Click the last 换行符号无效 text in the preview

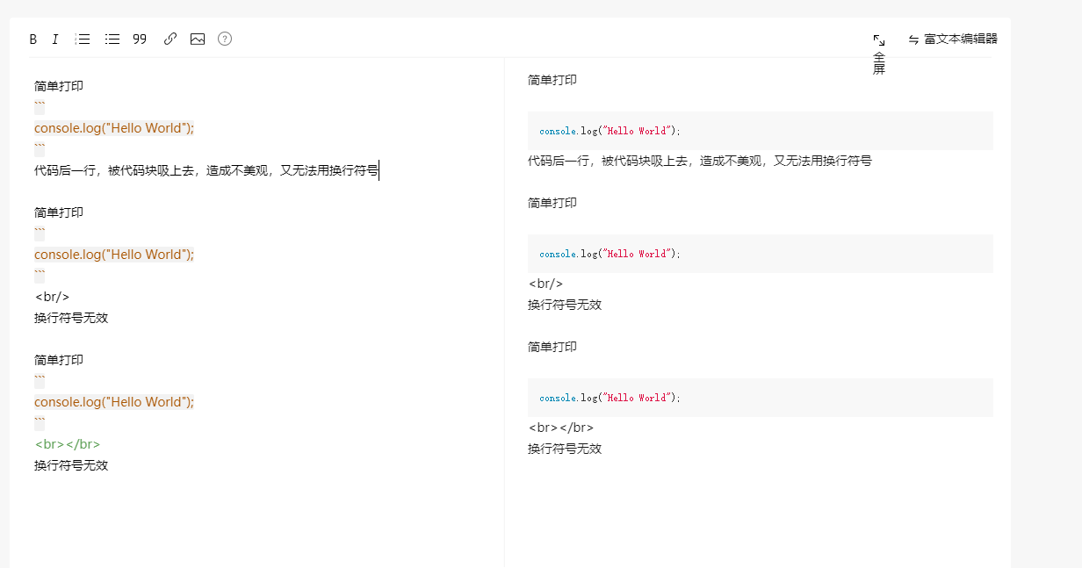pyautogui.click(x=565, y=449)
